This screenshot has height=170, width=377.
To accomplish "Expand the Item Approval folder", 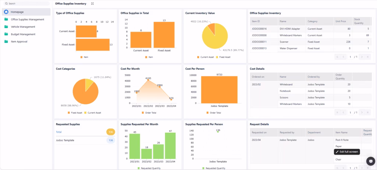I will pos(19,41).
